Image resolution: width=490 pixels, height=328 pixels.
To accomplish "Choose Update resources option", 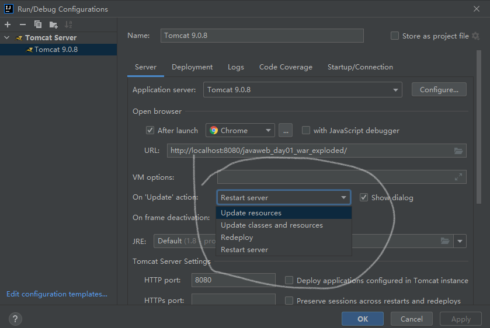I will tap(284, 213).
